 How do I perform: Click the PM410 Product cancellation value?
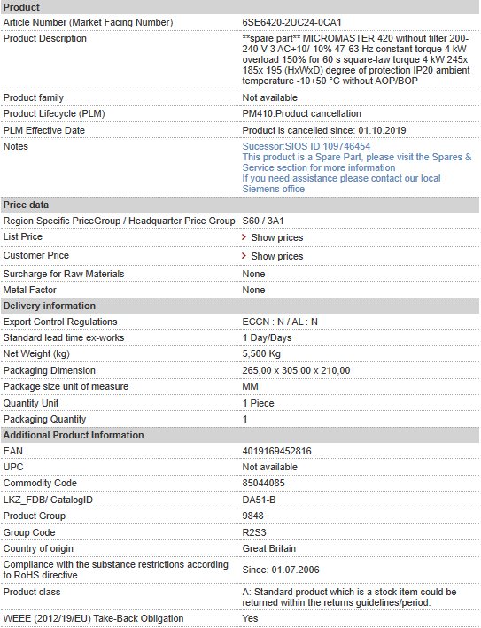(301, 113)
